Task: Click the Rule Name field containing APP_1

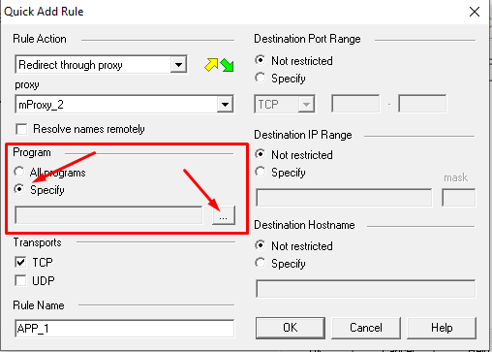Action: coord(125,329)
